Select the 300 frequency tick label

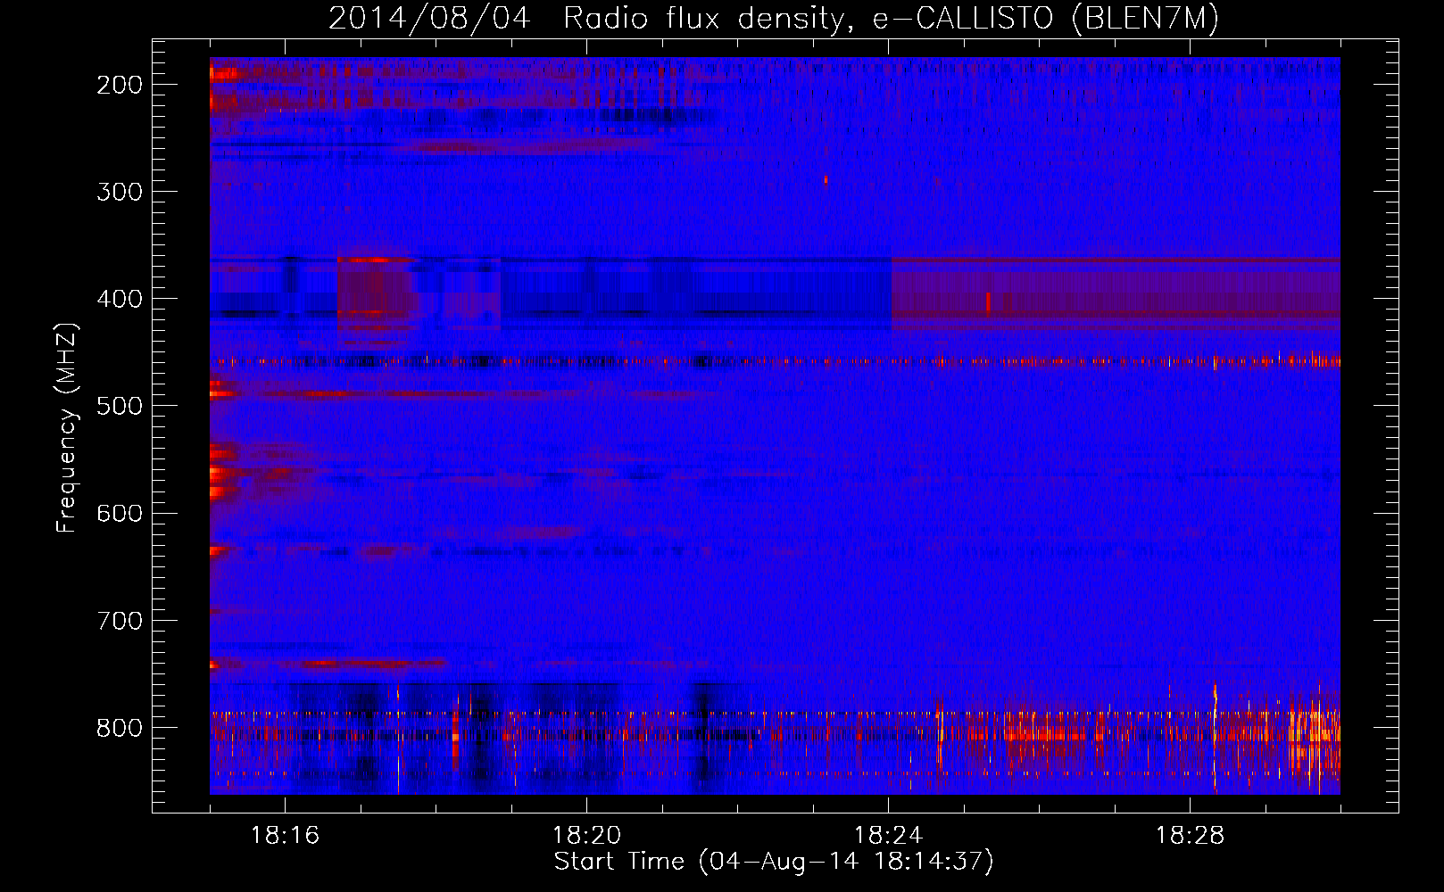(120, 192)
